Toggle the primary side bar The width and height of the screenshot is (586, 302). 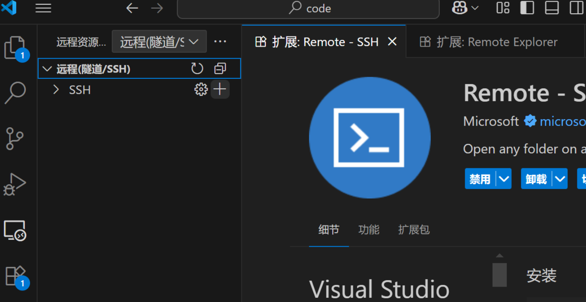click(527, 8)
